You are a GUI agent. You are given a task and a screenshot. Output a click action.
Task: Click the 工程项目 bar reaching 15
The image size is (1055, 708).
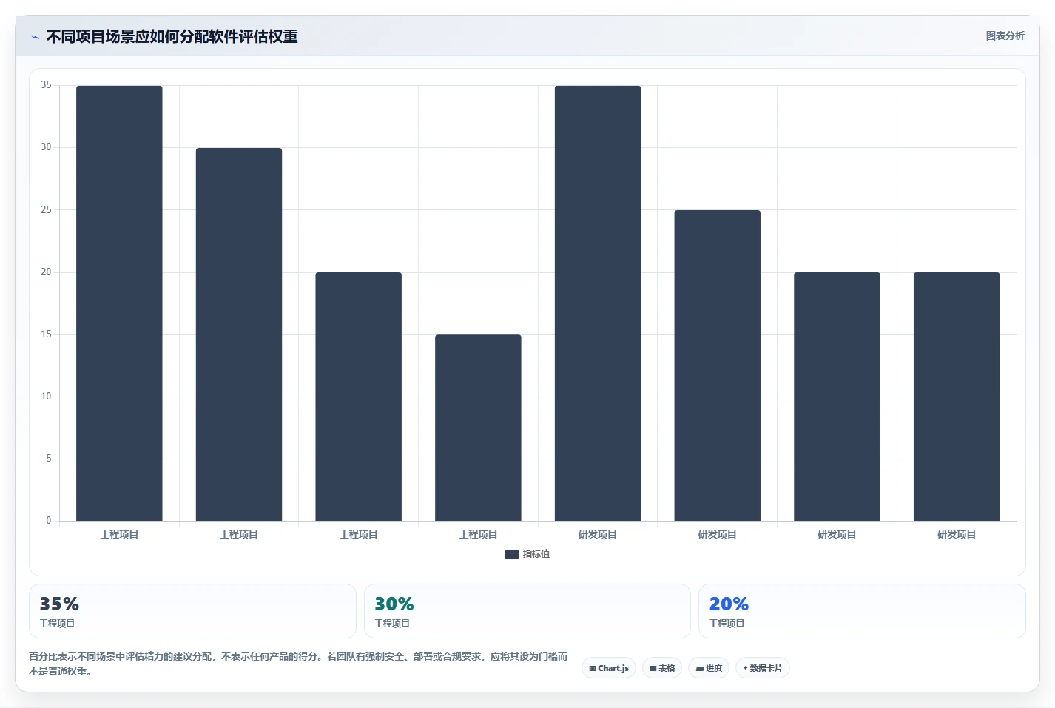(478, 428)
